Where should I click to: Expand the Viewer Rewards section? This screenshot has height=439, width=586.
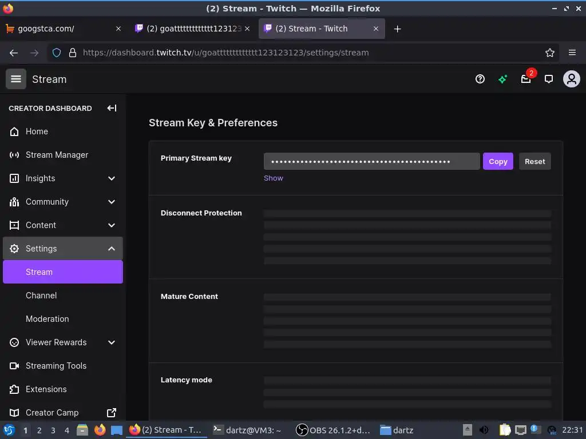click(x=63, y=342)
